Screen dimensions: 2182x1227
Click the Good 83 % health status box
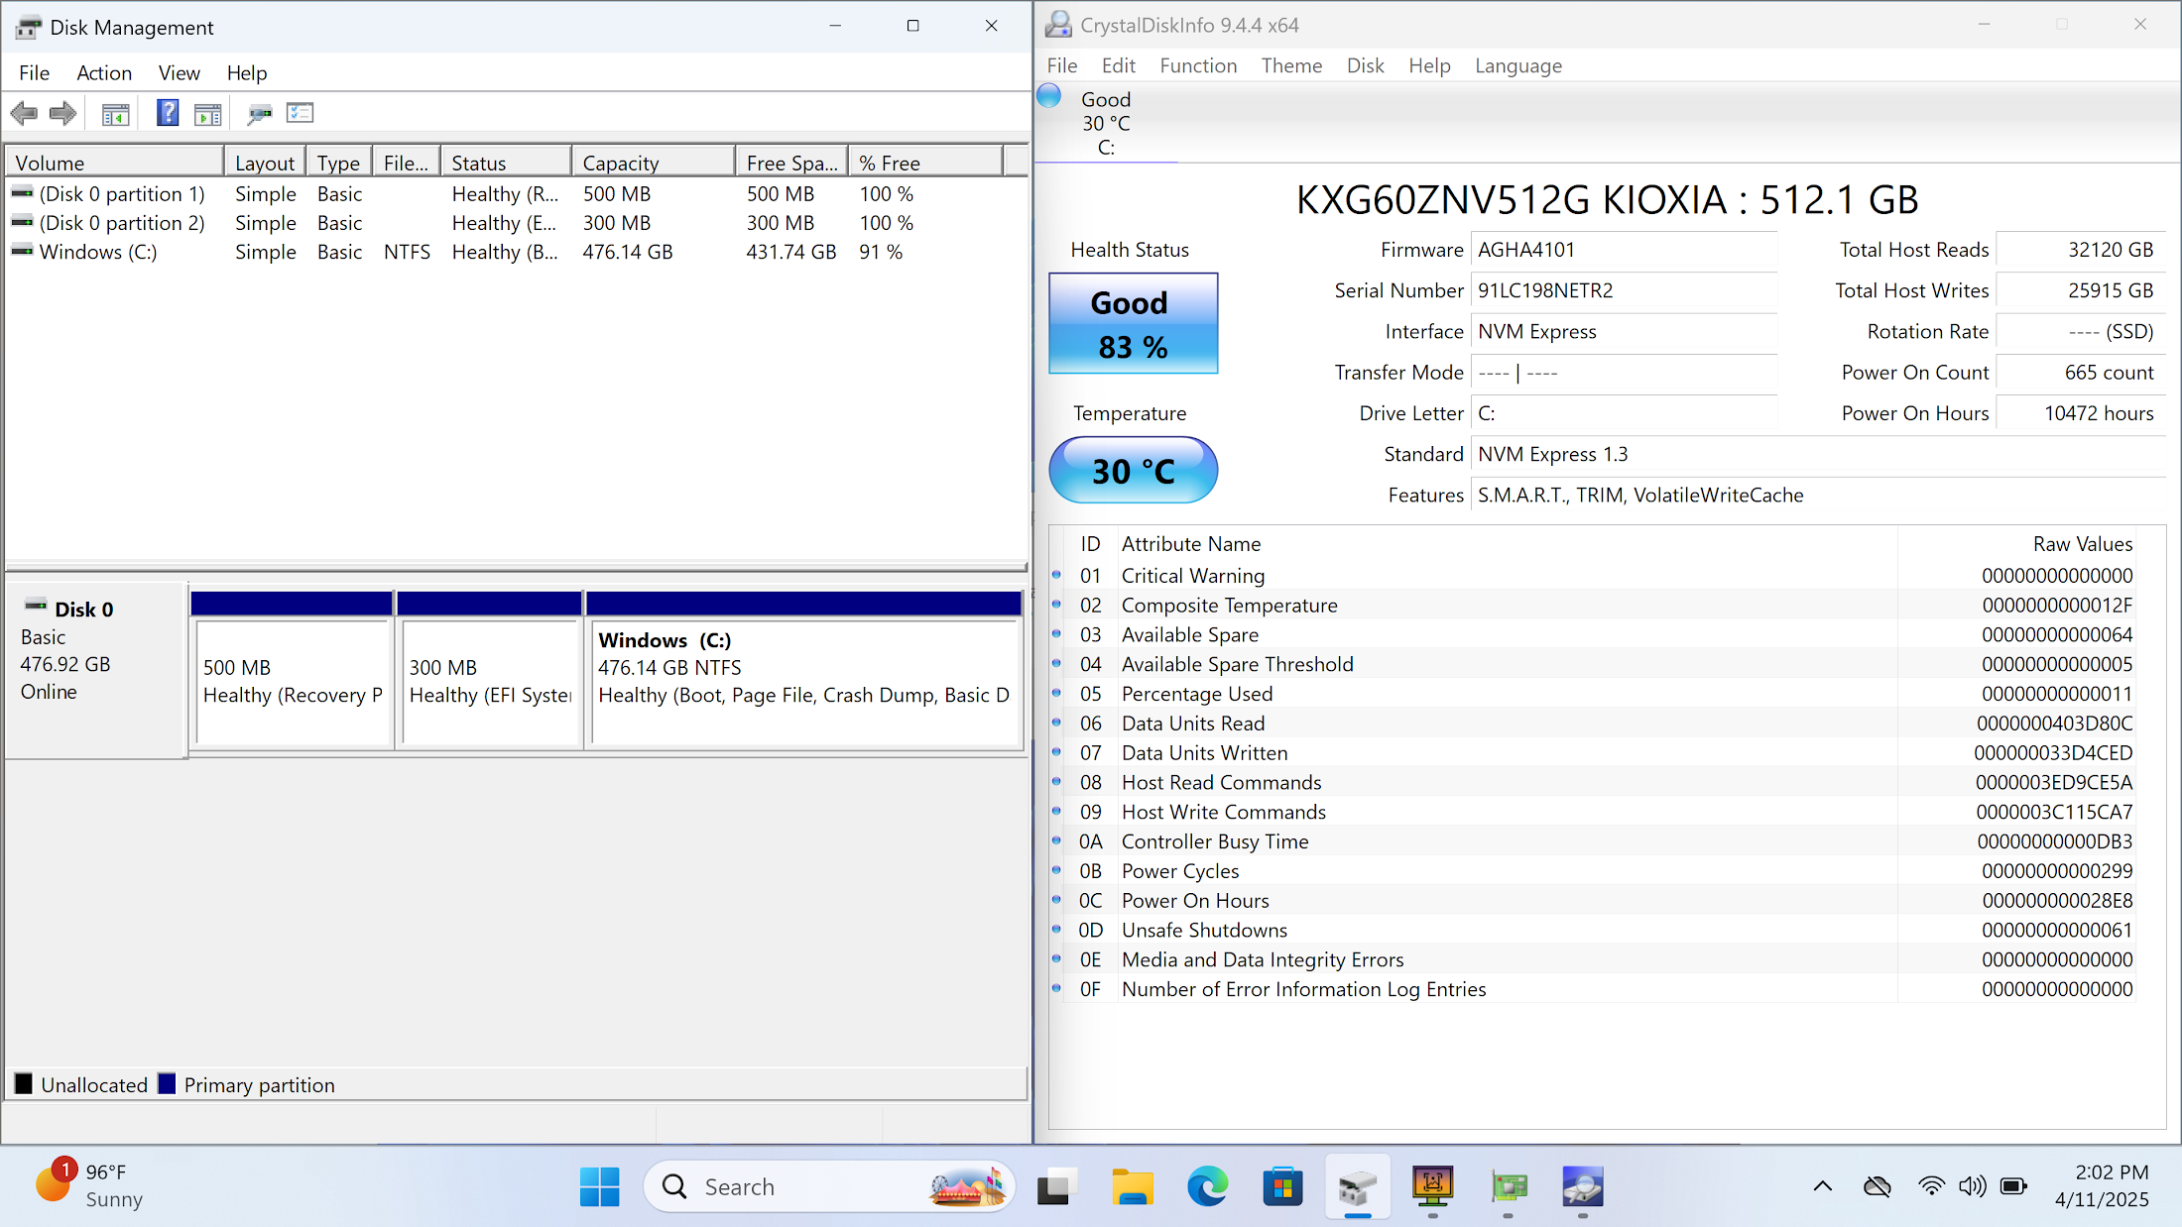point(1134,323)
